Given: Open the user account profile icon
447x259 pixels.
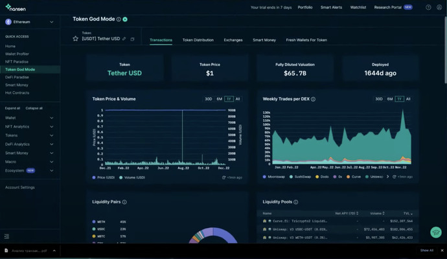Looking at the screenshot, I should pos(439,7).
